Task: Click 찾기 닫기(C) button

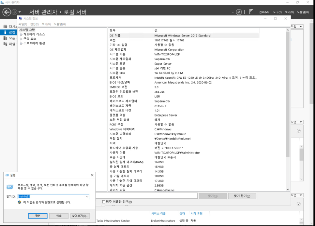Action: (x=242, y=196)
